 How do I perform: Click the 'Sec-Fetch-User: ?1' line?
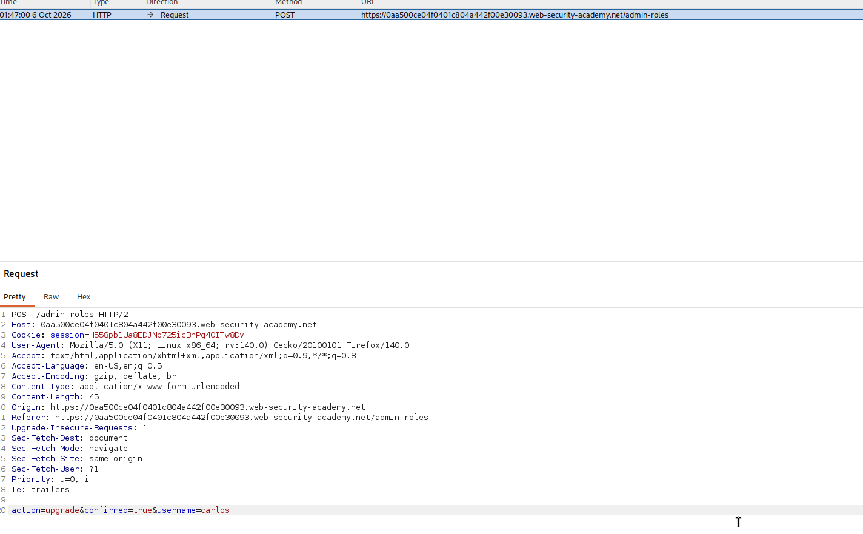coord(55,469)
